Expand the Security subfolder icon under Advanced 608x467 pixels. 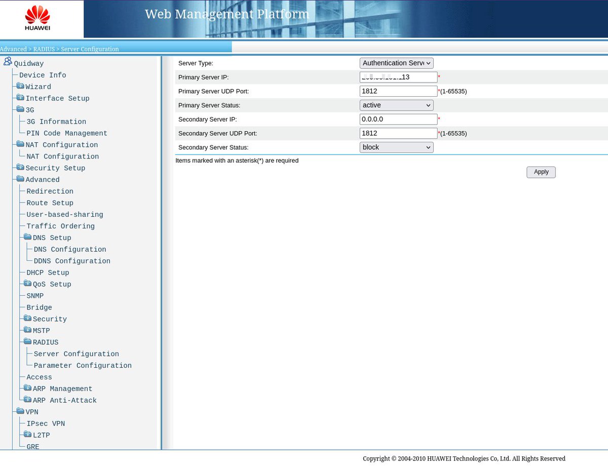click(27, 319)
